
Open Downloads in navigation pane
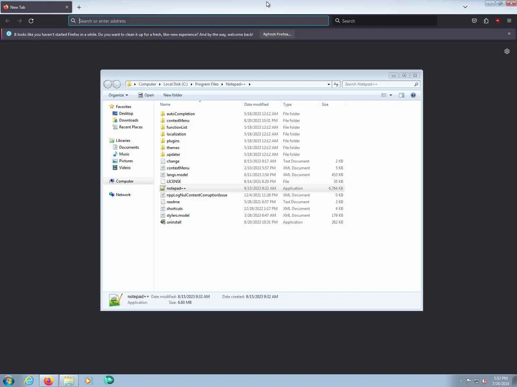tap(129, 120)
